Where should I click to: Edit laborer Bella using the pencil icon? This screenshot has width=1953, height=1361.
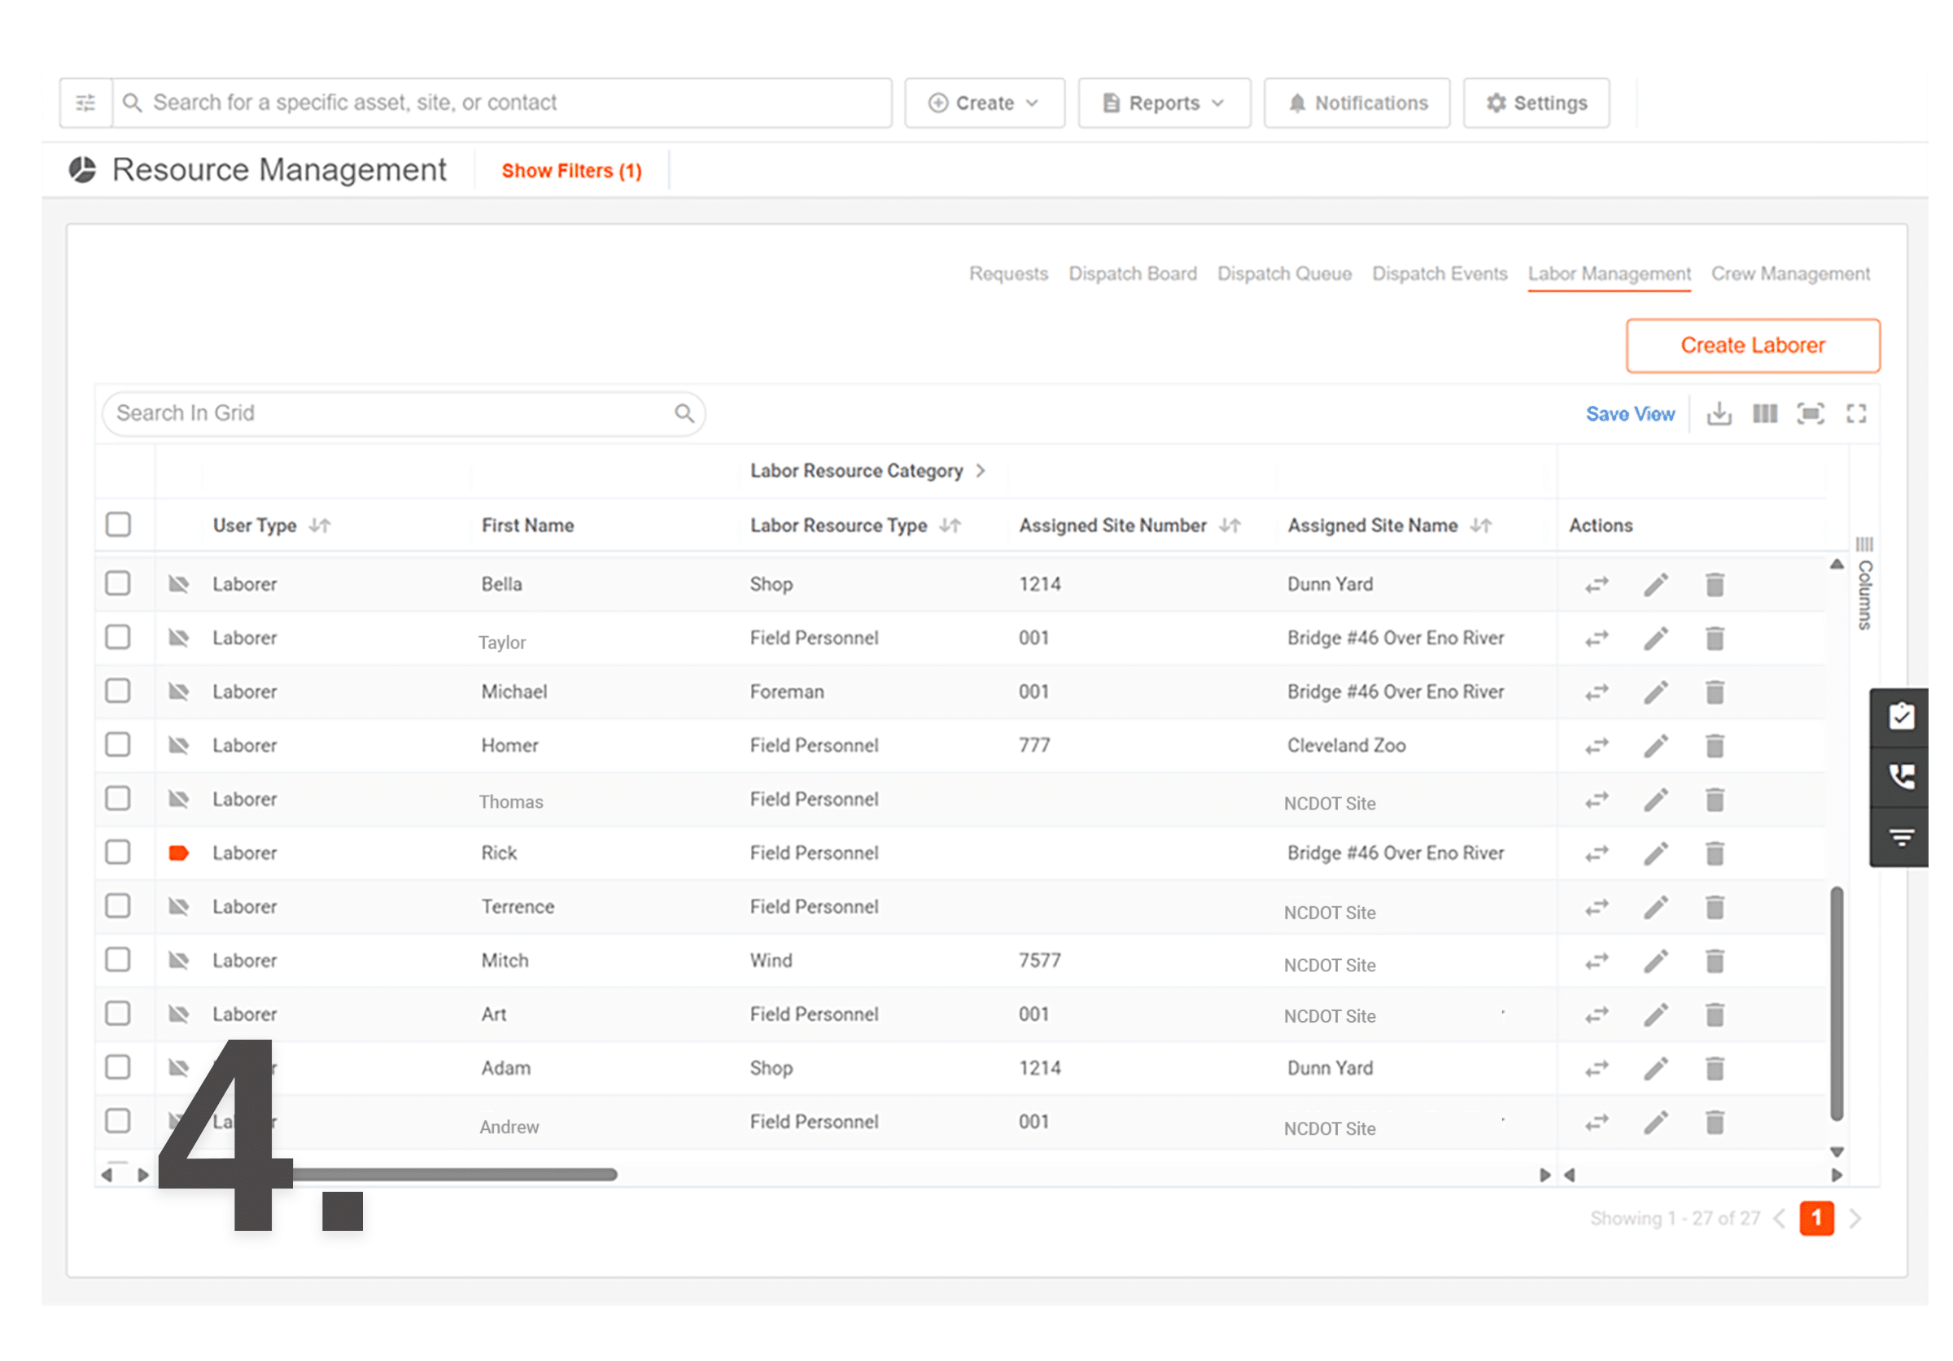tap(1655, 584)
